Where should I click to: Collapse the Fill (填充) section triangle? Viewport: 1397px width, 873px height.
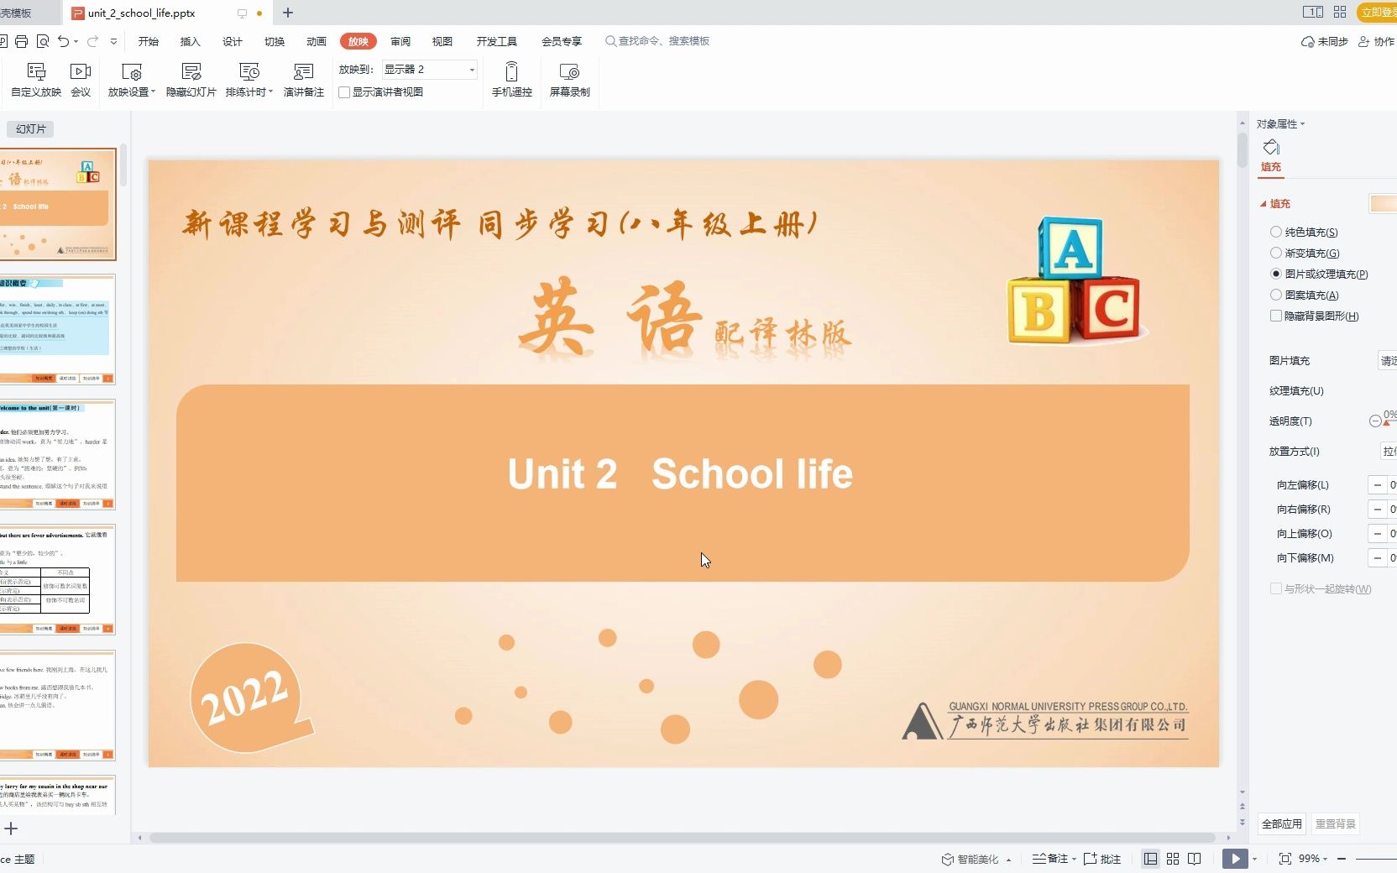pyautogui.click(x=1263, y=204)
